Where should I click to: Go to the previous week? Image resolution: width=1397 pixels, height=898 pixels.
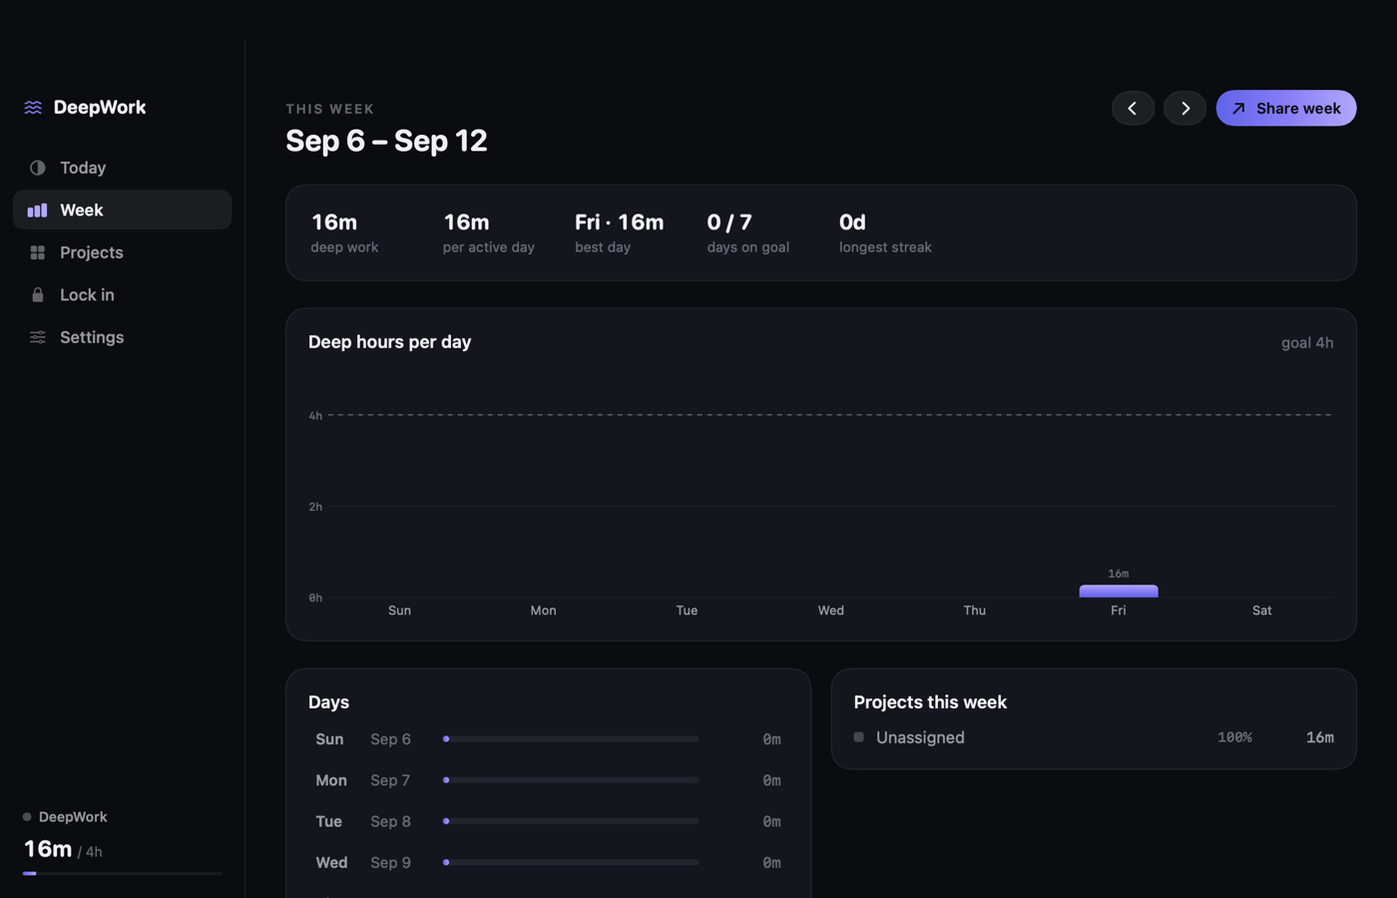click(x=1133, y=108)
